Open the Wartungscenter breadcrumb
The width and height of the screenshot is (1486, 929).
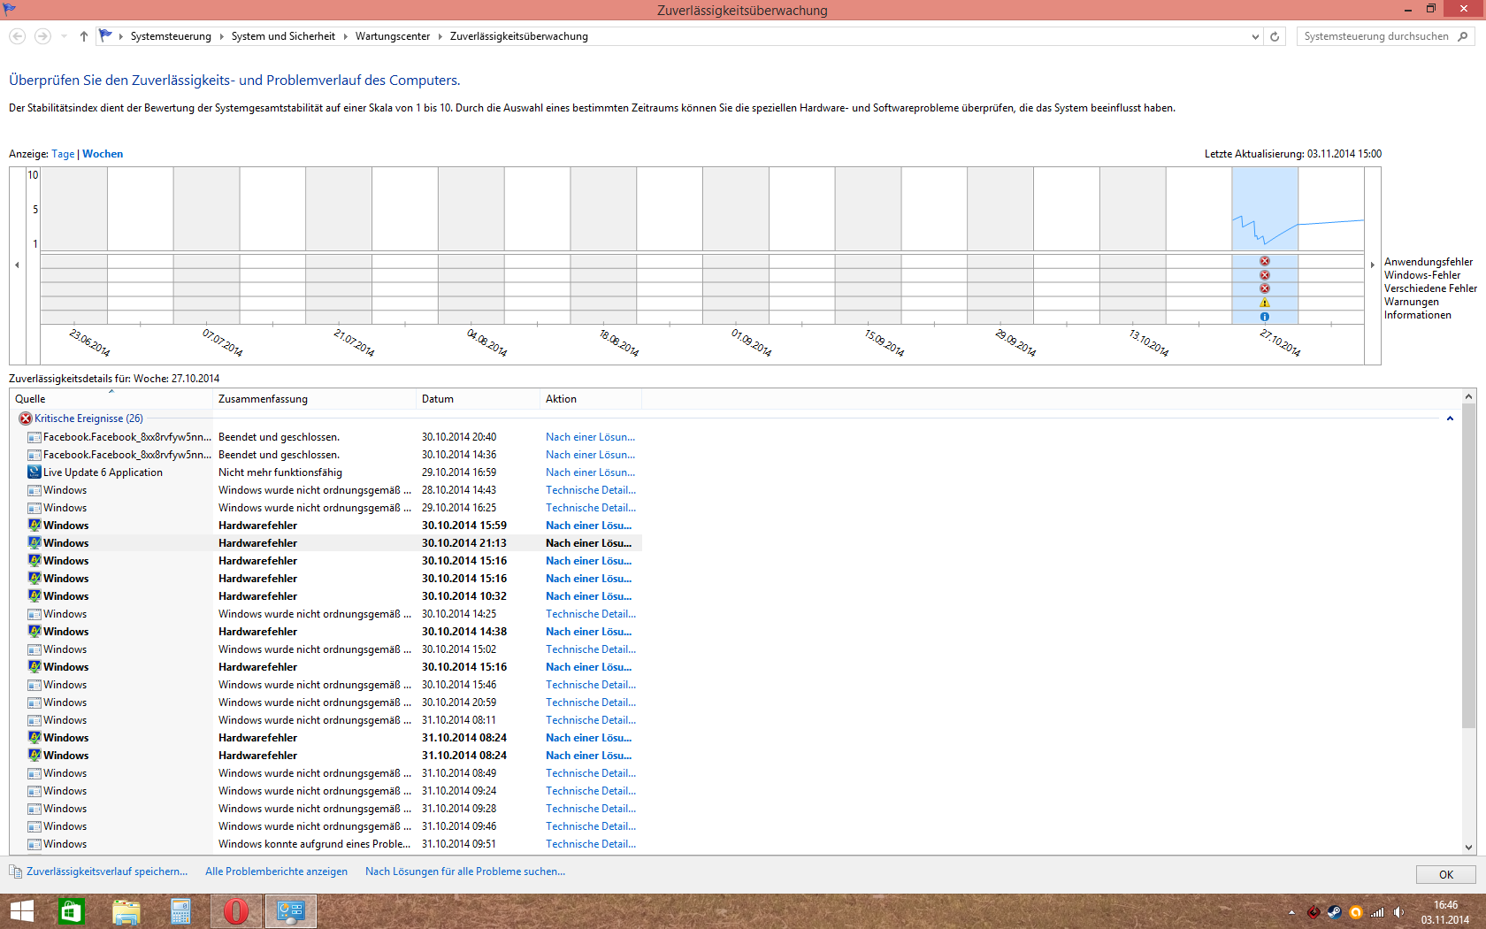pyautogui.click(x=393, y=36)
